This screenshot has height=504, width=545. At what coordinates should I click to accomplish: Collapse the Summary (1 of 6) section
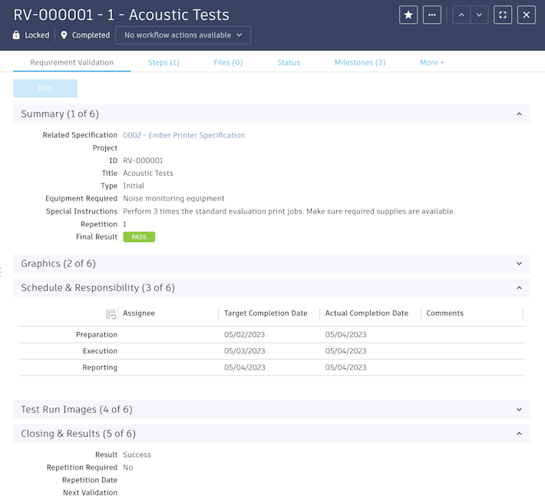coord(519,114)
